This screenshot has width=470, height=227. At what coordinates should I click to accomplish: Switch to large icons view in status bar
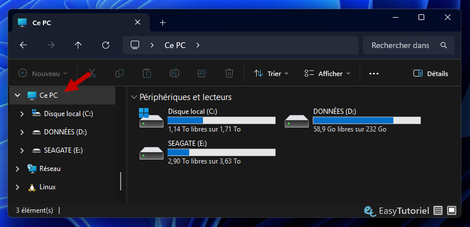452,210
